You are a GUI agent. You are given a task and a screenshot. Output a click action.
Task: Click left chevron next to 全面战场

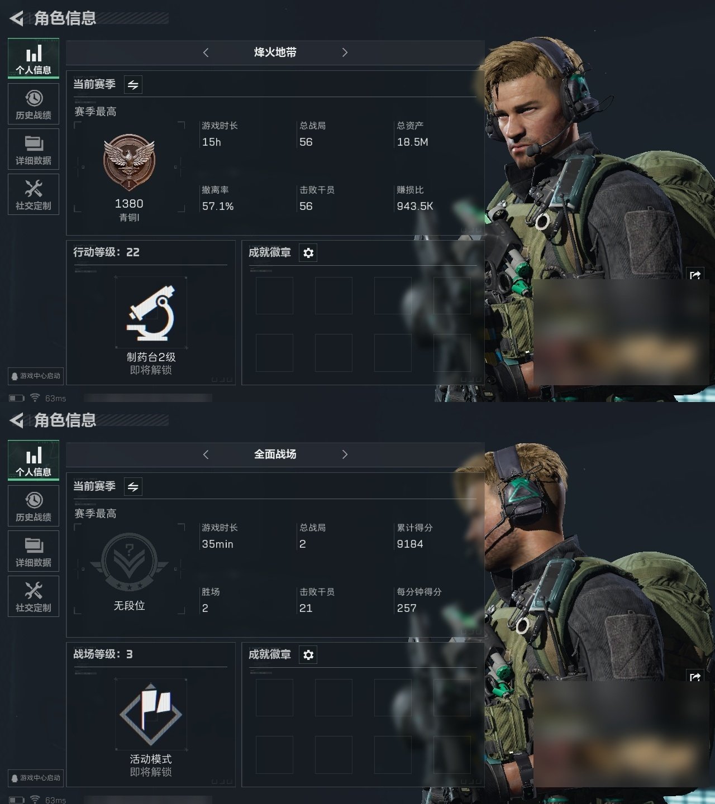pyautogui.click(x=206, y=454)
